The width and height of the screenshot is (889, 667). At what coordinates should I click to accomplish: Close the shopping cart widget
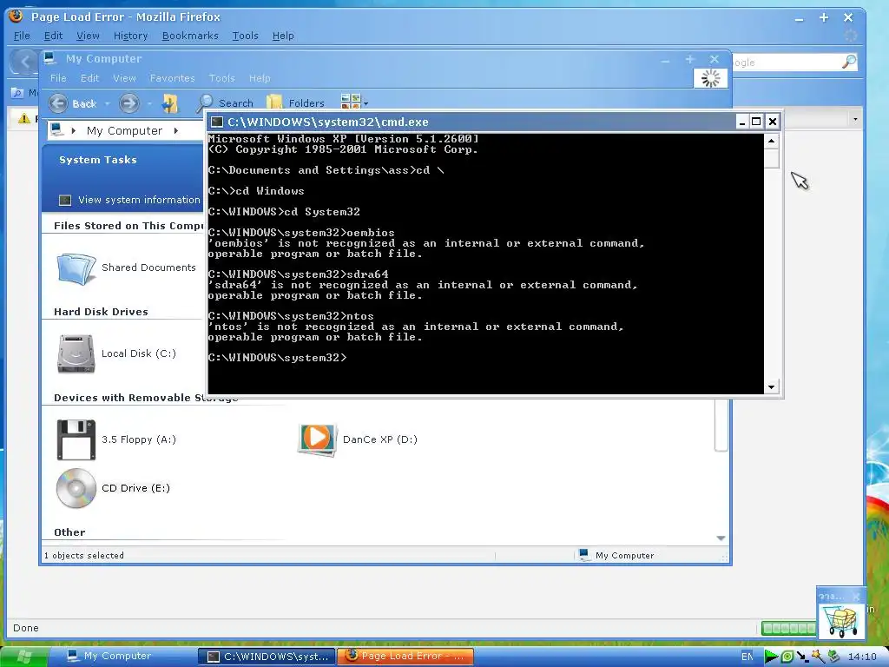tap(856, 596)
